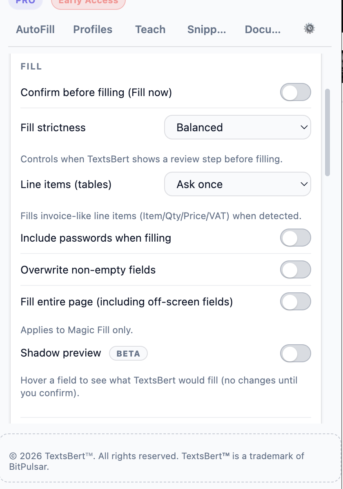
Task: Click the BETA badge beside Shadow preview
Action: coord(128,353)
